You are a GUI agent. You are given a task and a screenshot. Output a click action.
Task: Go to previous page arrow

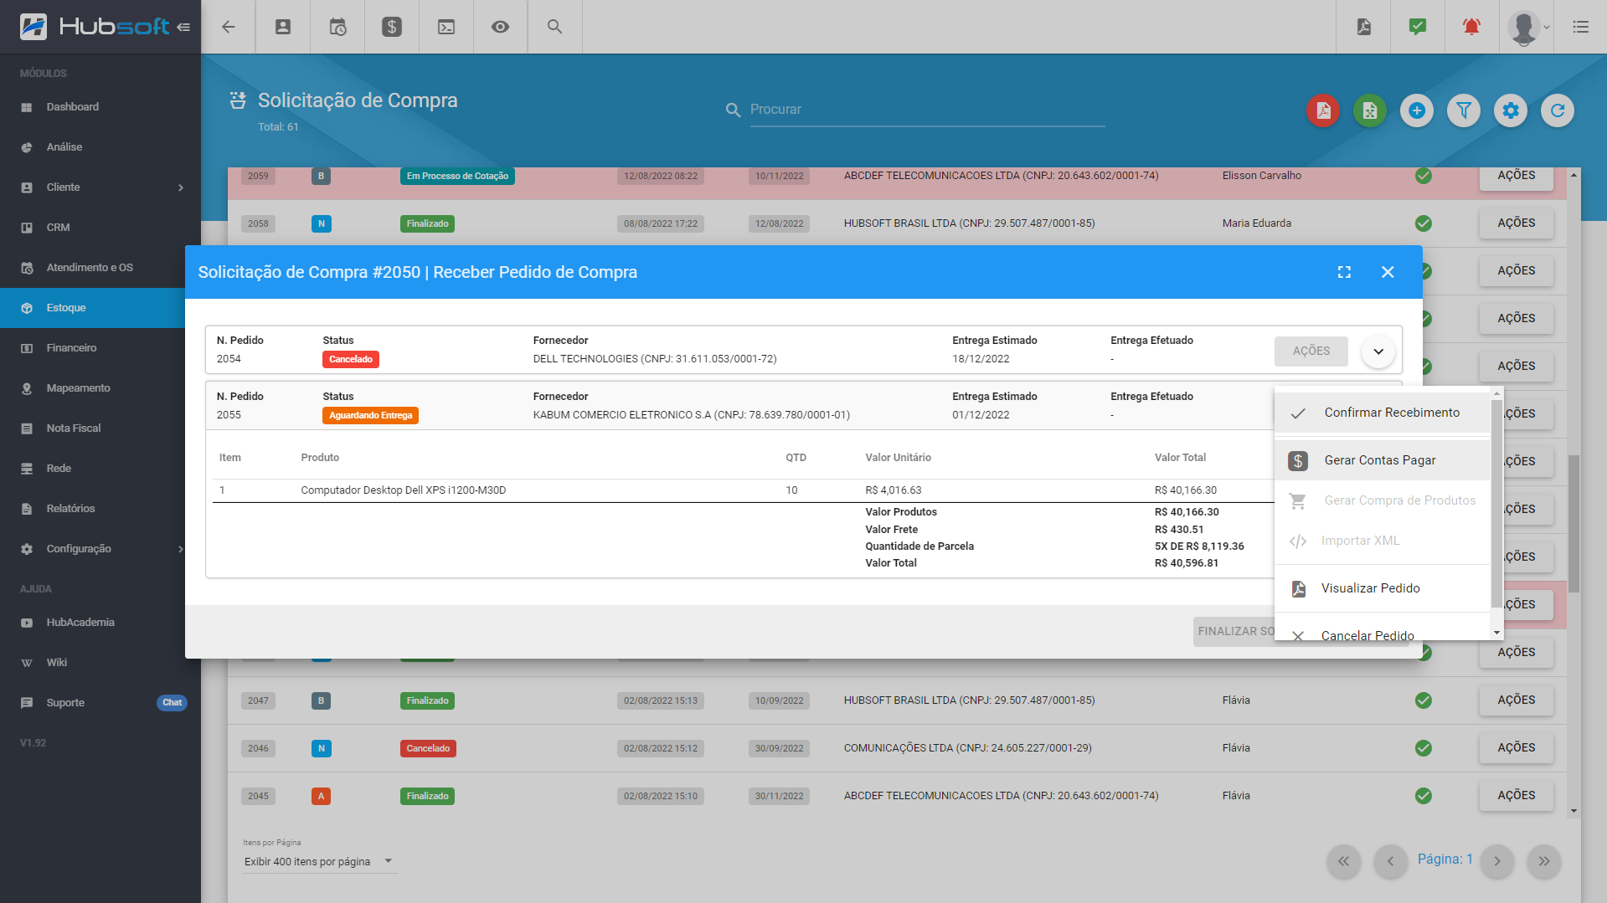pos(1390,861)
